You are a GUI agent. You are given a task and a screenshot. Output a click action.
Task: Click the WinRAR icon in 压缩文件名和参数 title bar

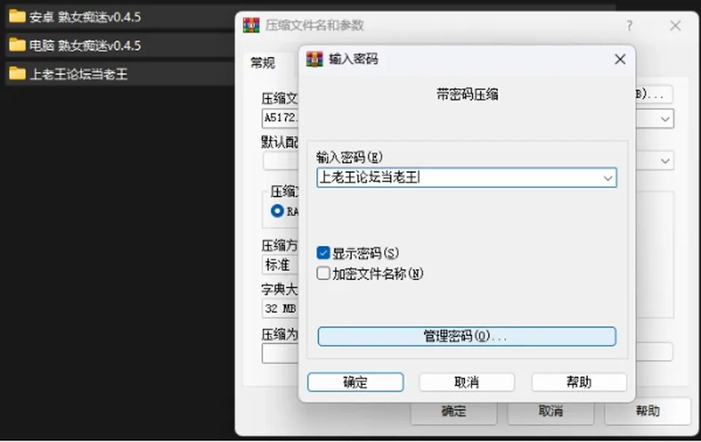251,25
